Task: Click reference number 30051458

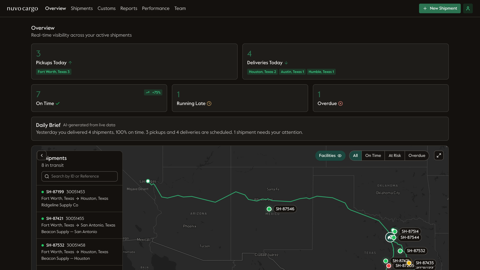Action: click(x=76, y=245)
